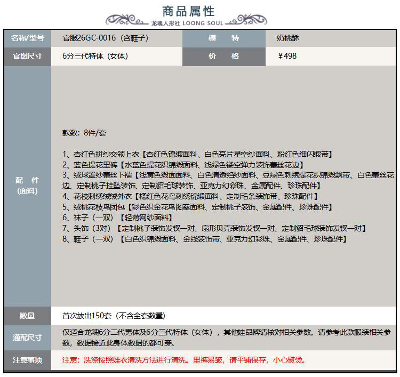This screenshot has width=400, height=377.
Task: Click the 价格 label cell
Action: [224, 56]
